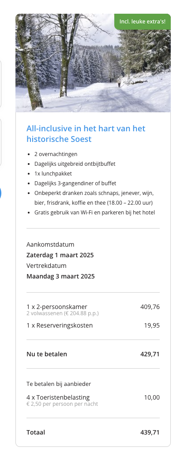Click the partially visible upper panel at left edge
This screenshot has height=450, width=188.
[x=0, y=84]
